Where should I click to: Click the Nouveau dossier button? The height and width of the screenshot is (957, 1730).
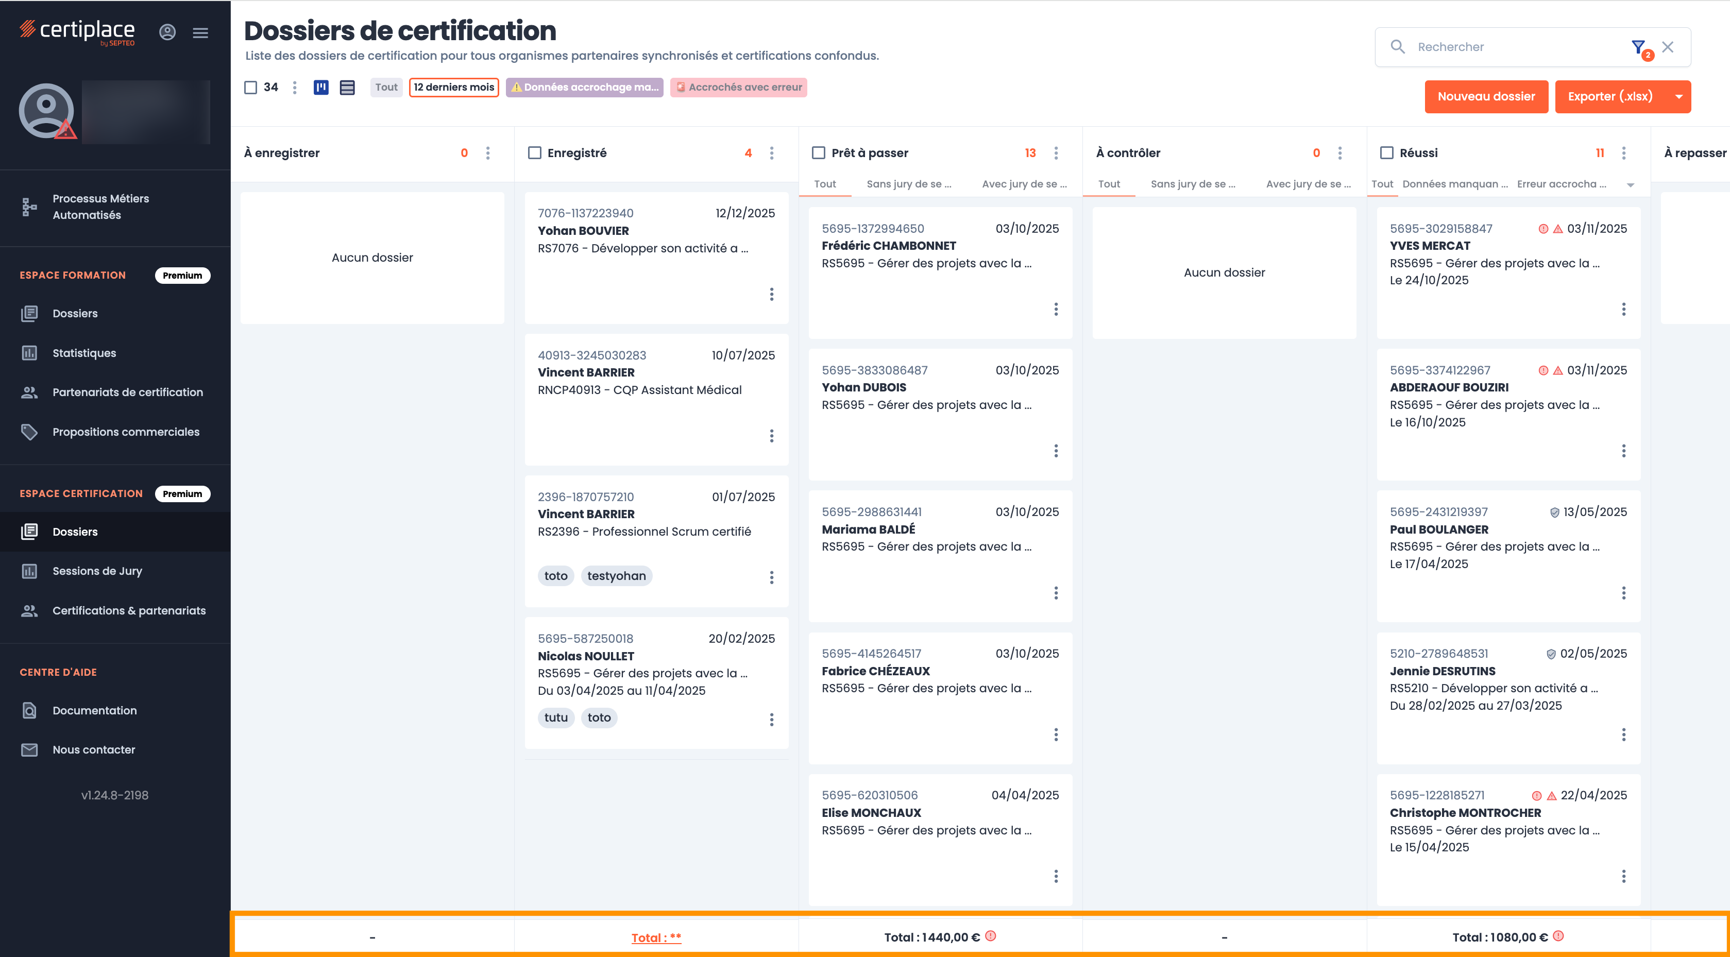click(1486, 97)
